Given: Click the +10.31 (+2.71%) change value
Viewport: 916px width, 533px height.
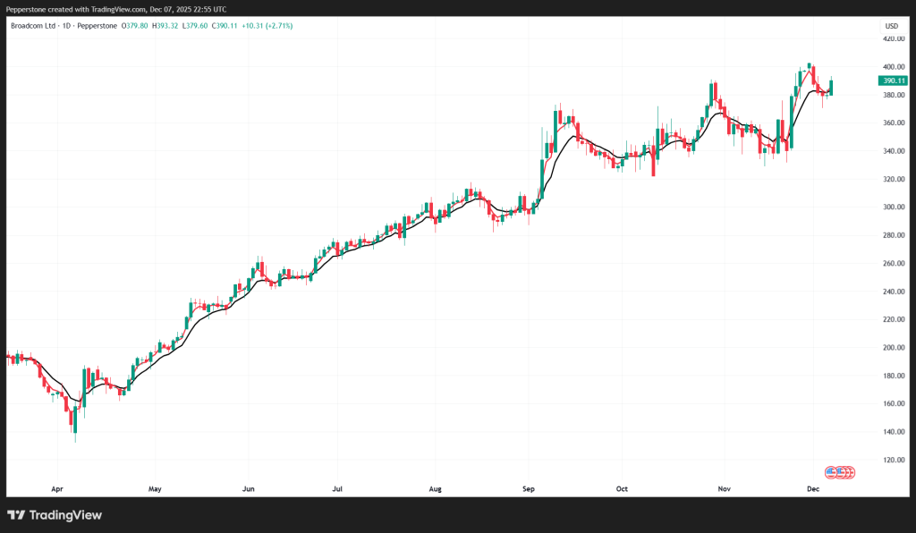Looking at the screenshot, I should click(267, 25).
